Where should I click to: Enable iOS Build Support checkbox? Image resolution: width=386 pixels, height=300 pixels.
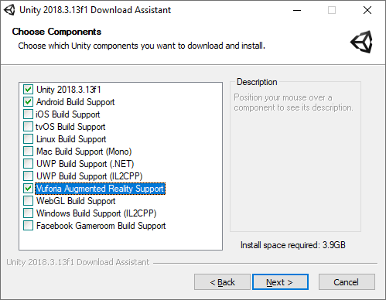coord(28,114)
